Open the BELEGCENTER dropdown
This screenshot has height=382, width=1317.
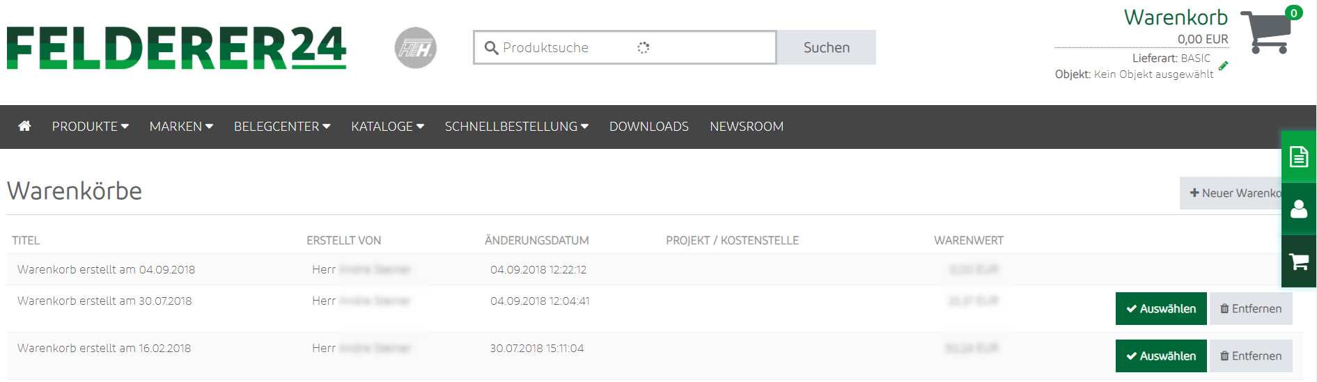click(x=282, y=127)
